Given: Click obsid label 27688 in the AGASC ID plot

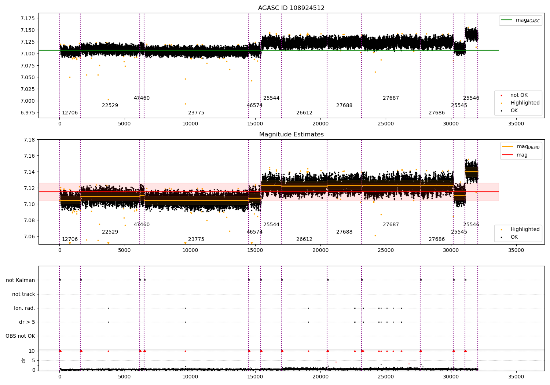Looking at the screenshot, I should click(344, 106).
